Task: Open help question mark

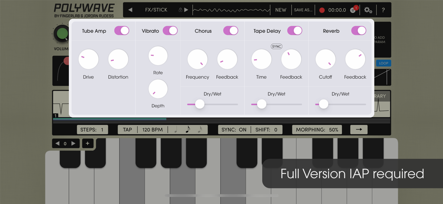Action: pos(383,10)
